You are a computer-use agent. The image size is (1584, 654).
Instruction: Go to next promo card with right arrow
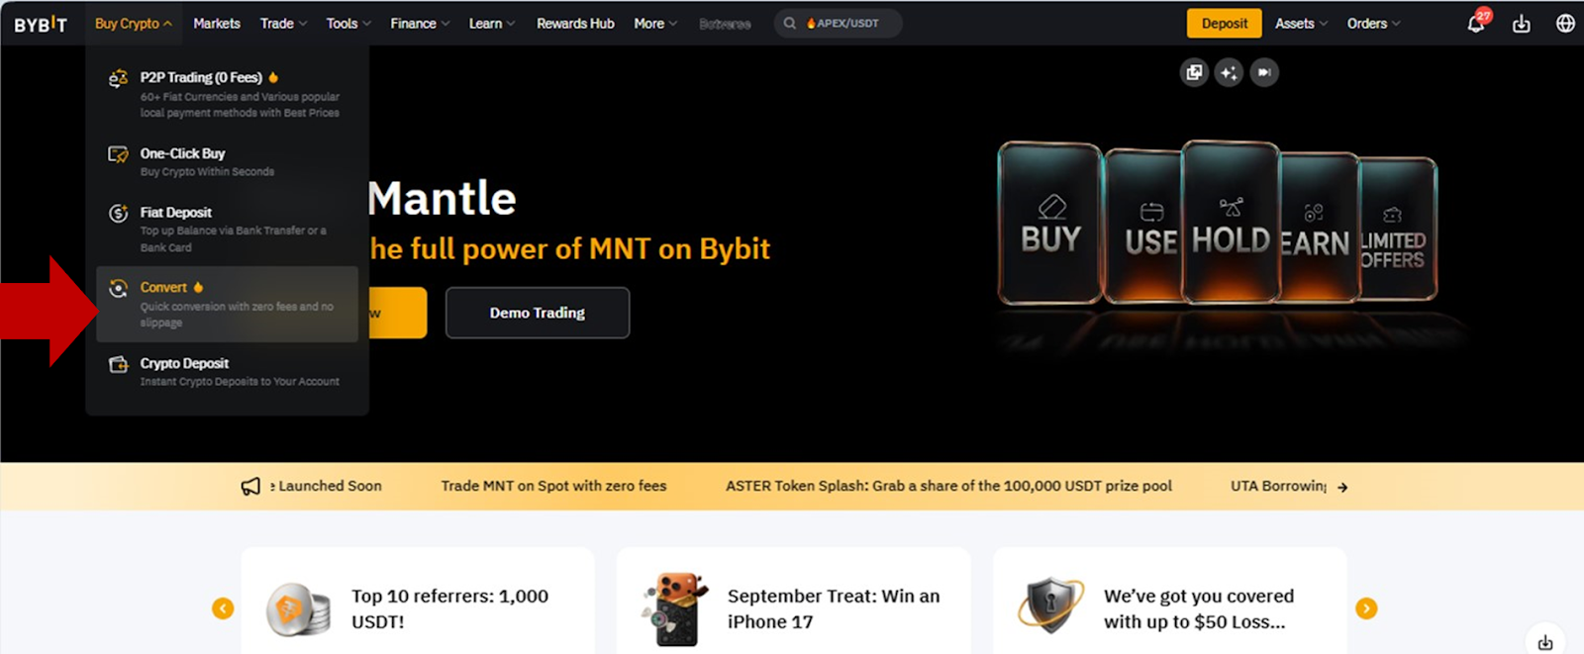coord(1366,608)
